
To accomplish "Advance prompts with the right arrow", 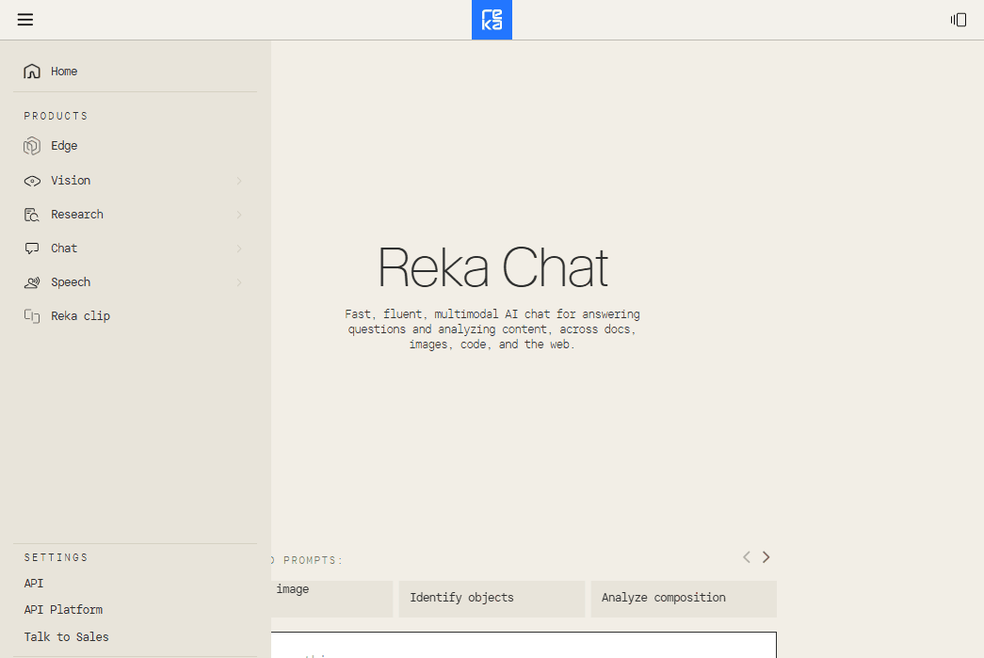I will point(766,556).
